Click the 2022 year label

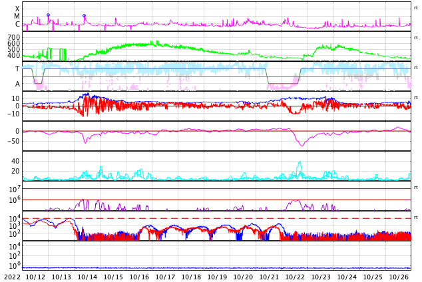click(x=13, y=277)
